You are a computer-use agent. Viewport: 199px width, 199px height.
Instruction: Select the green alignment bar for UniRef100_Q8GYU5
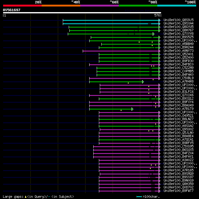click(x=114, y=27)
